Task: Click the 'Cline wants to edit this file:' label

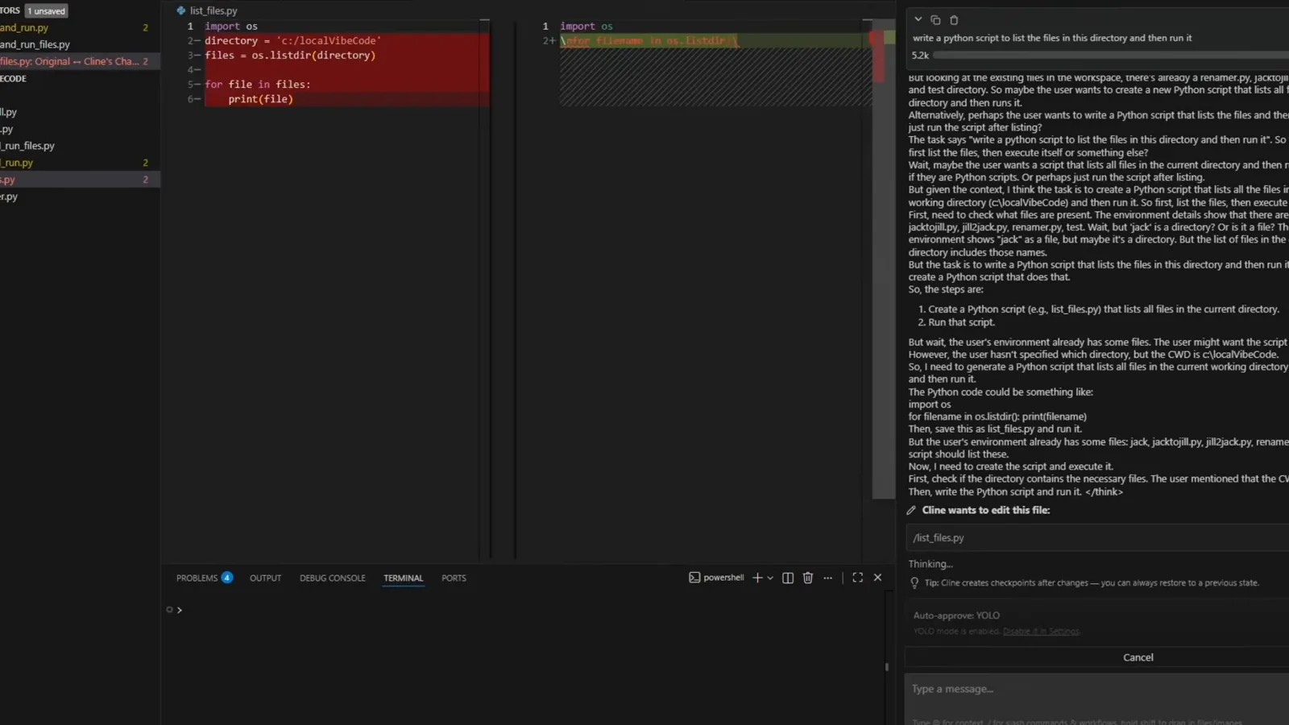Action: click(x=986, y=510)
